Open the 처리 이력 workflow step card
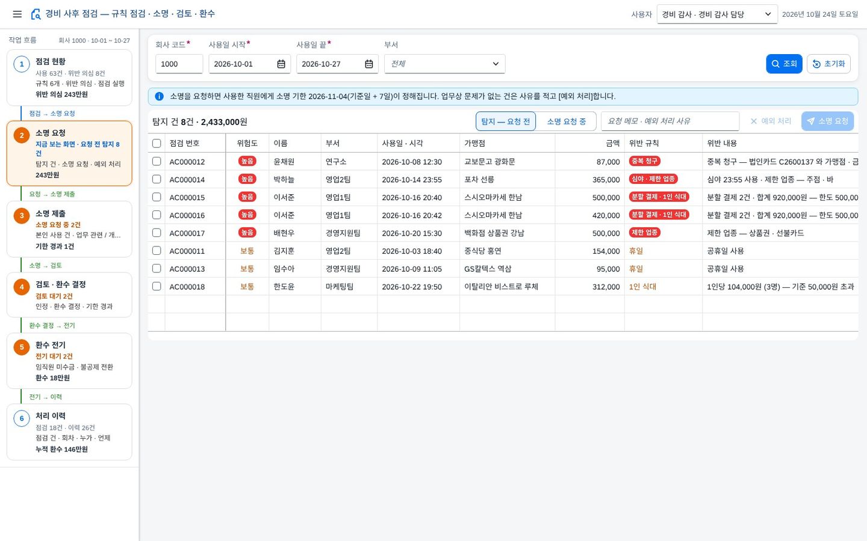 click(x=69, y=432)
